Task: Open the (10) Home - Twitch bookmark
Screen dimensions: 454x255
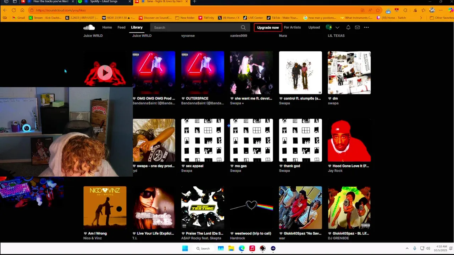Action: click(x=391, y=18)
